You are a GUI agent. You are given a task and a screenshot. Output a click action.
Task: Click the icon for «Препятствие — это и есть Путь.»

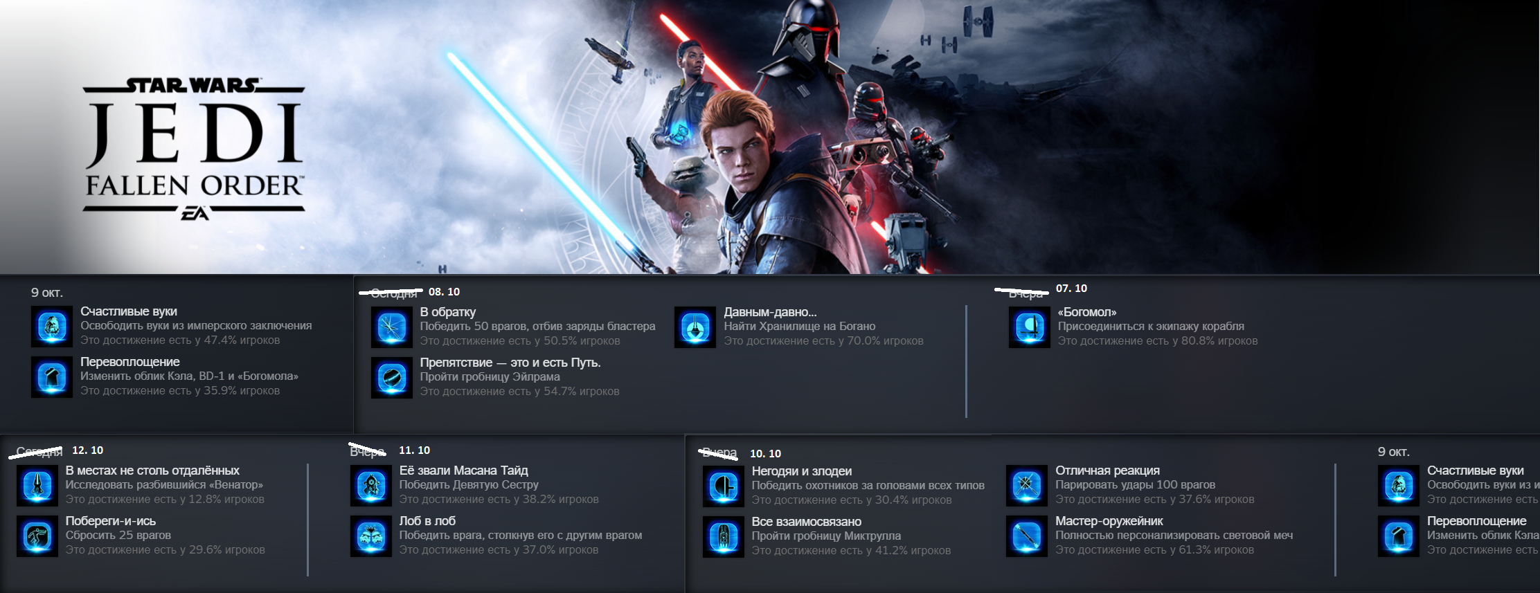point(392,377)
